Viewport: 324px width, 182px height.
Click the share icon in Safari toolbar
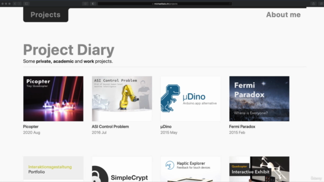[x=313, y=4]
